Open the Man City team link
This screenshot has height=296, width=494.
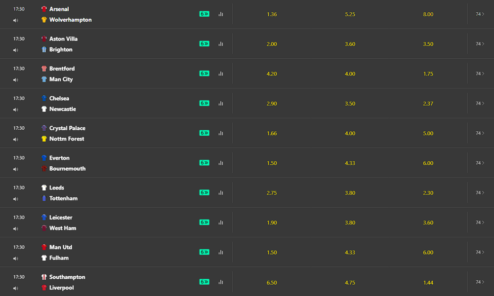pos(61,79)
